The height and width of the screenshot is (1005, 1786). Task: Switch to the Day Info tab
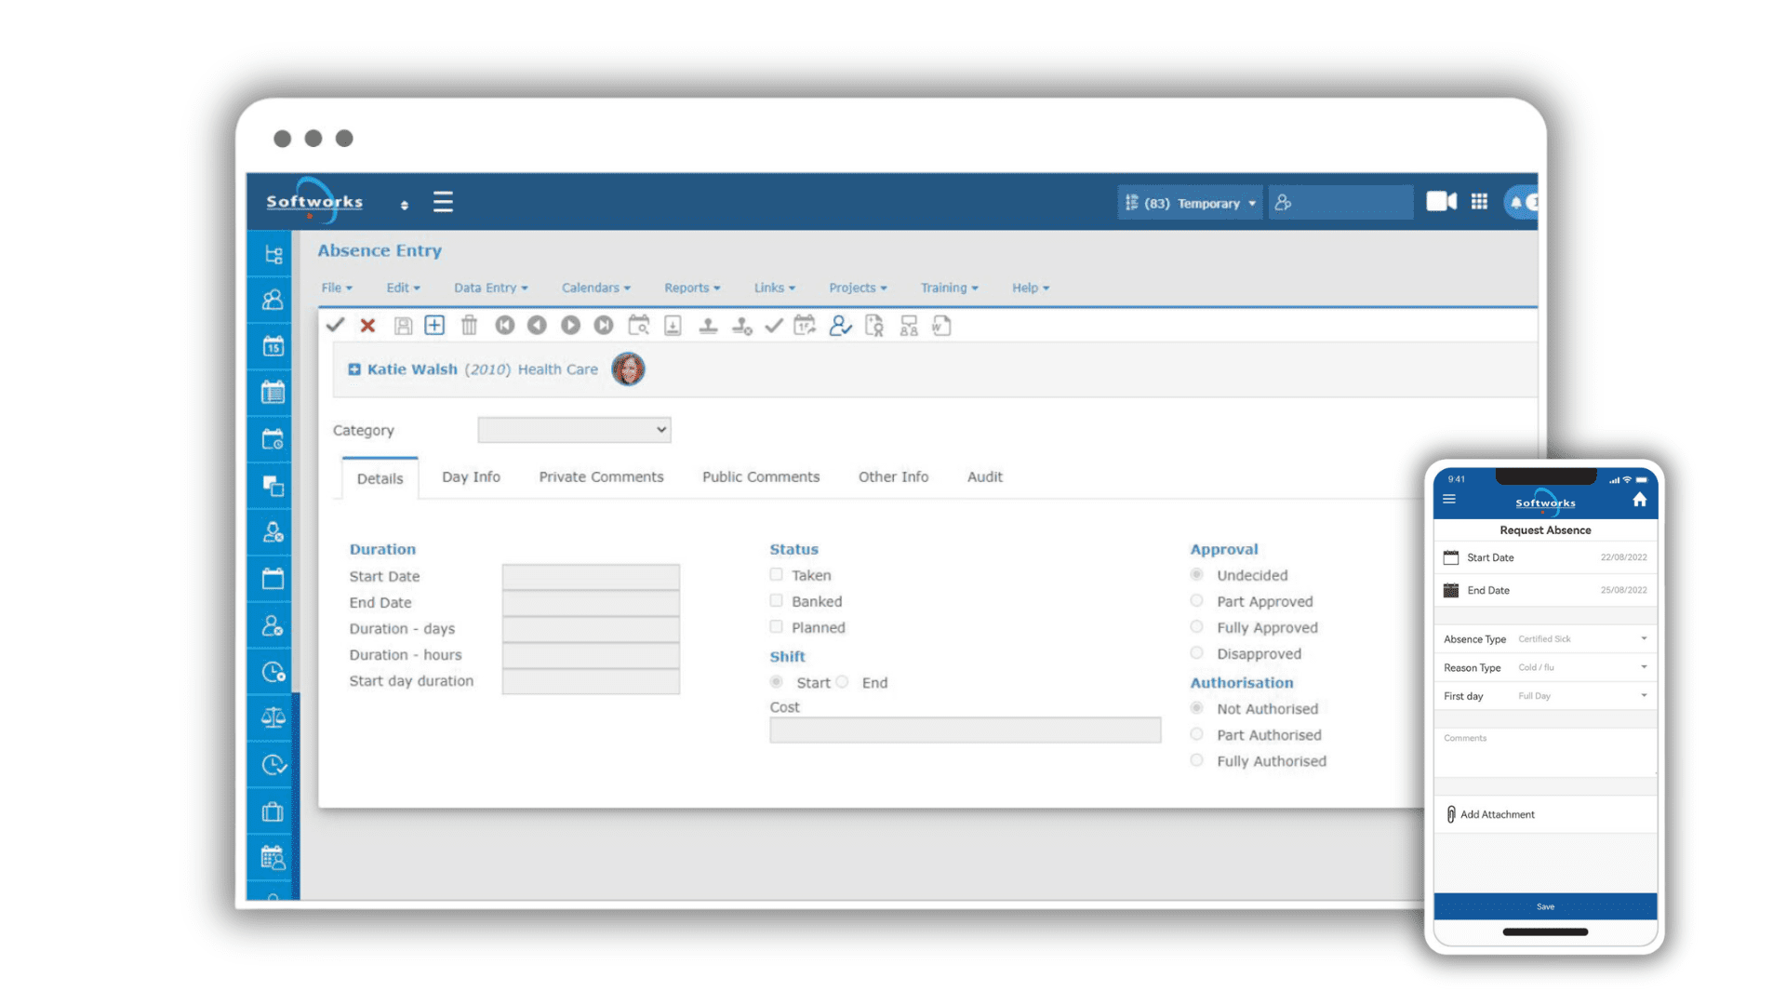pos(471,476)
